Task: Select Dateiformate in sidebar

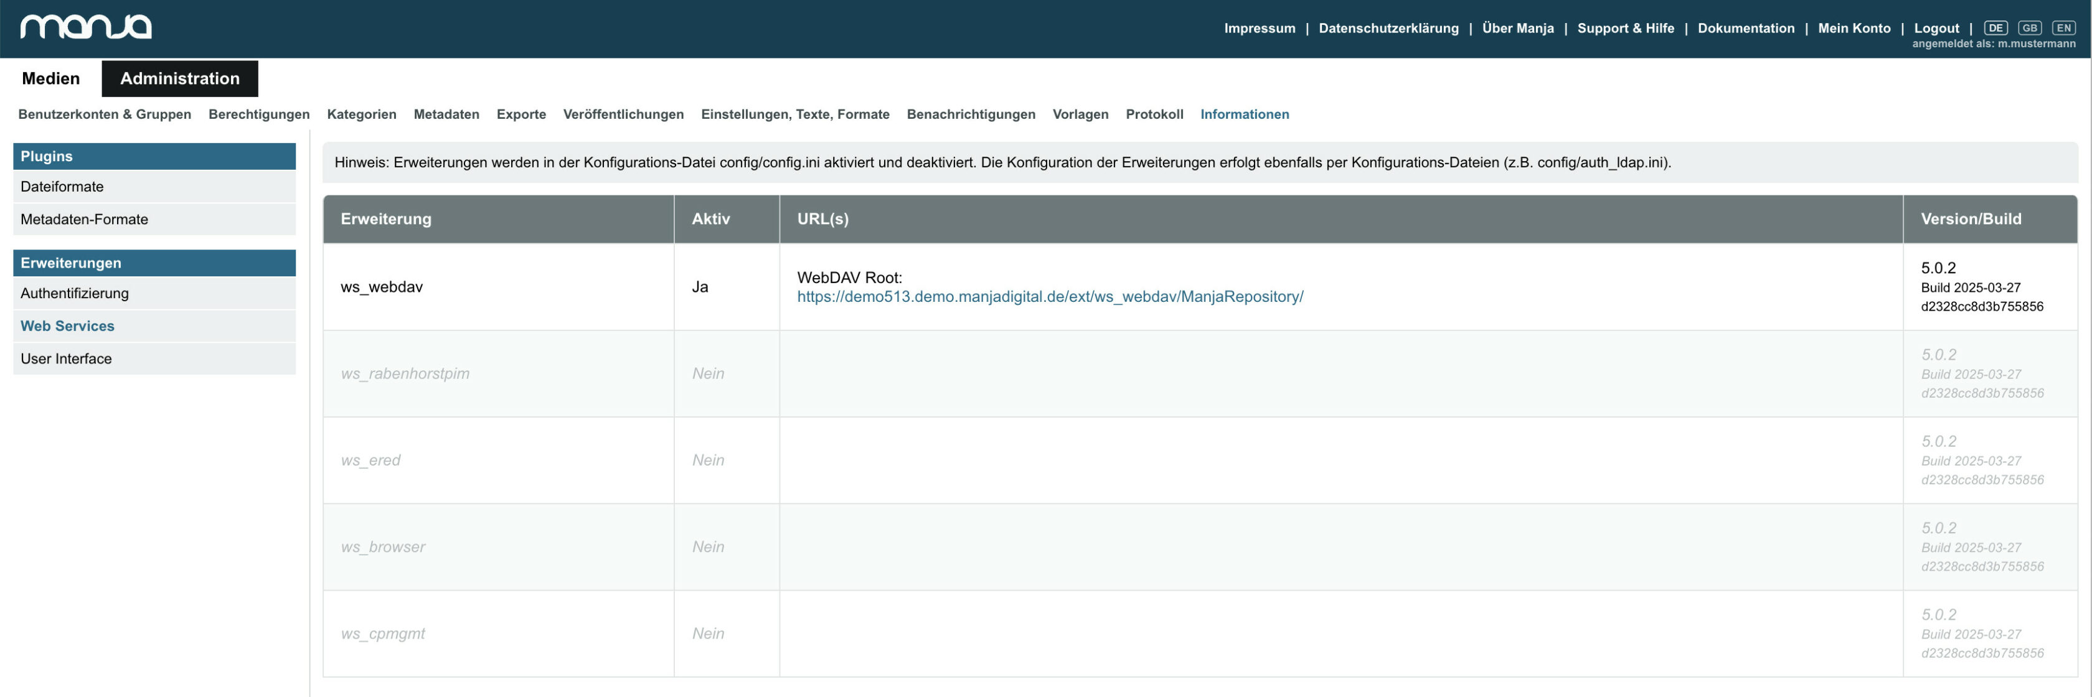Action: (x=154, y=187)
